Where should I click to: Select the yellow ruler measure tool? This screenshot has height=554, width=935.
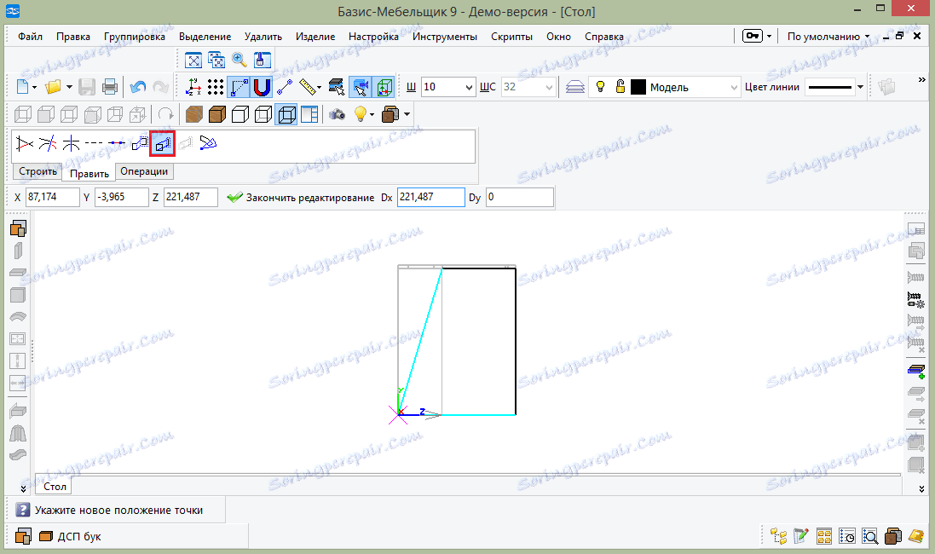coord(307,87)
